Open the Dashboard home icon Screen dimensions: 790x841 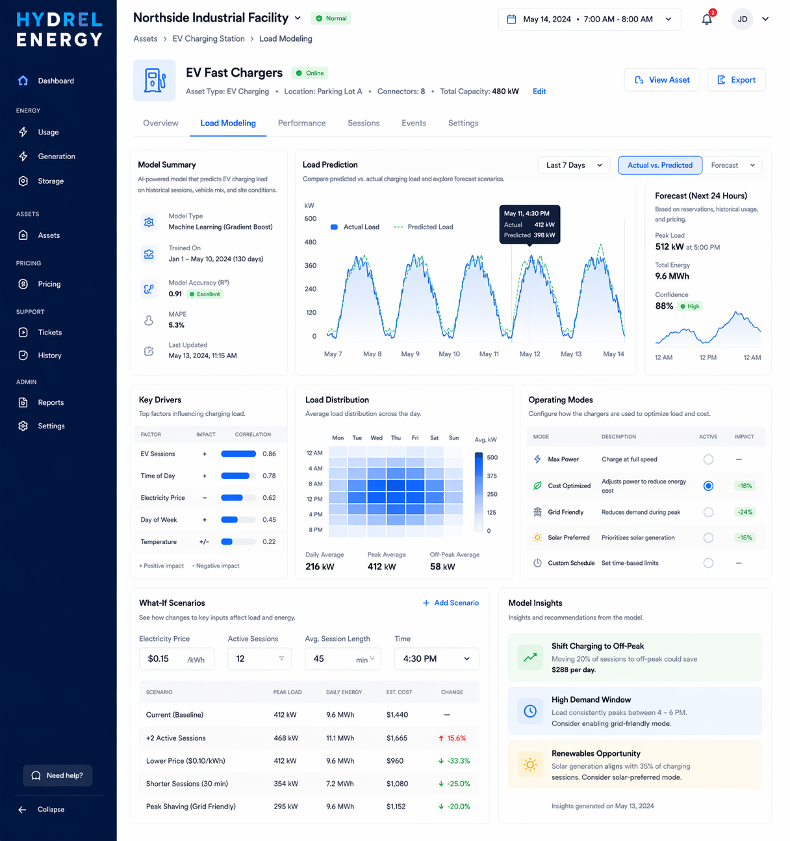tap(23, 81)
